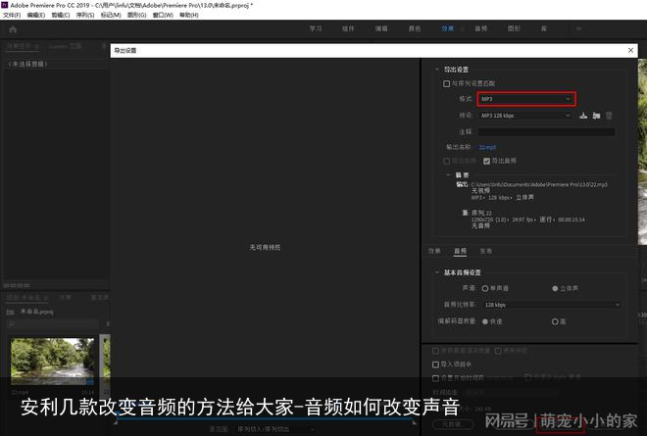
Task: Click the 未命名.prproj project label
Action: click(x=36, y=312)
